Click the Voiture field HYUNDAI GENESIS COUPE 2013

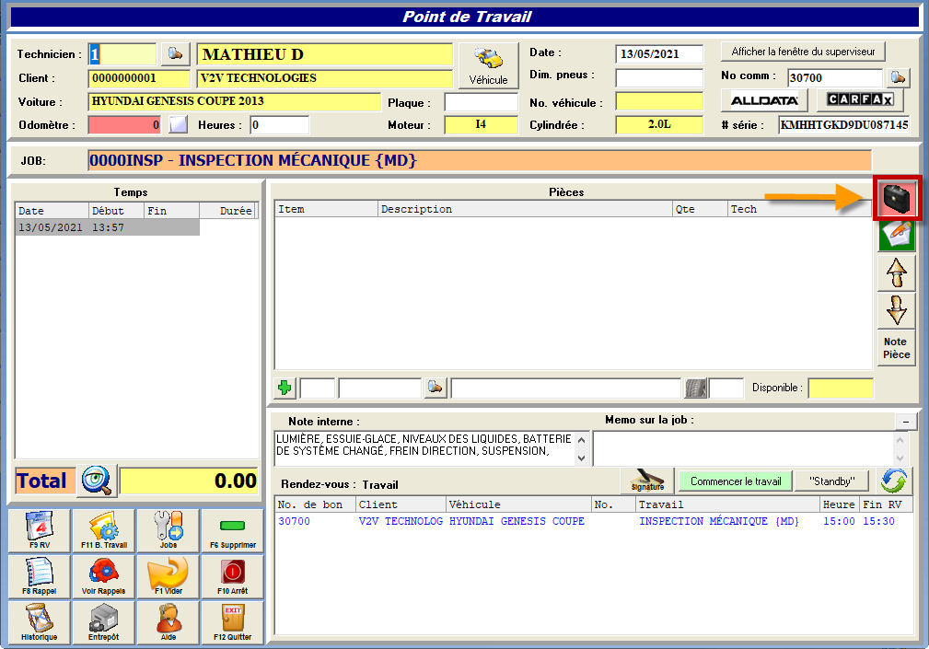[x=235, y=101]
